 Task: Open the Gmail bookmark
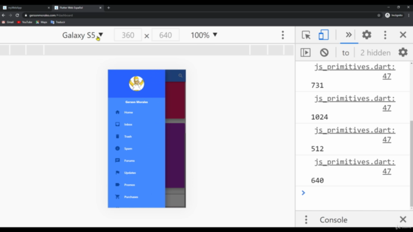click(x=8, y=22)
